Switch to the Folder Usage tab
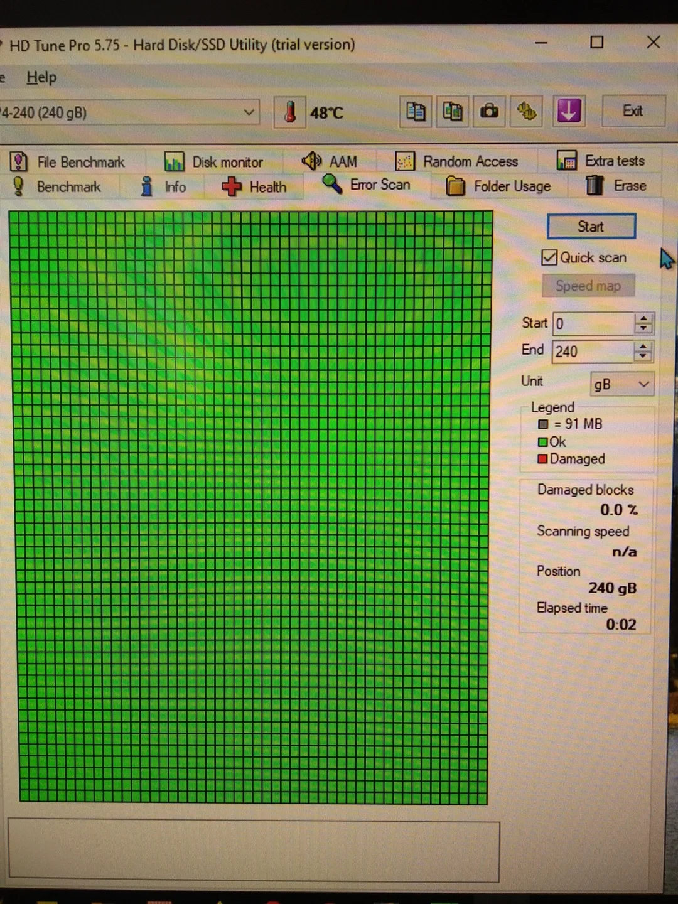Viewport: 678px width, 904px height. (x=498, y=186)
